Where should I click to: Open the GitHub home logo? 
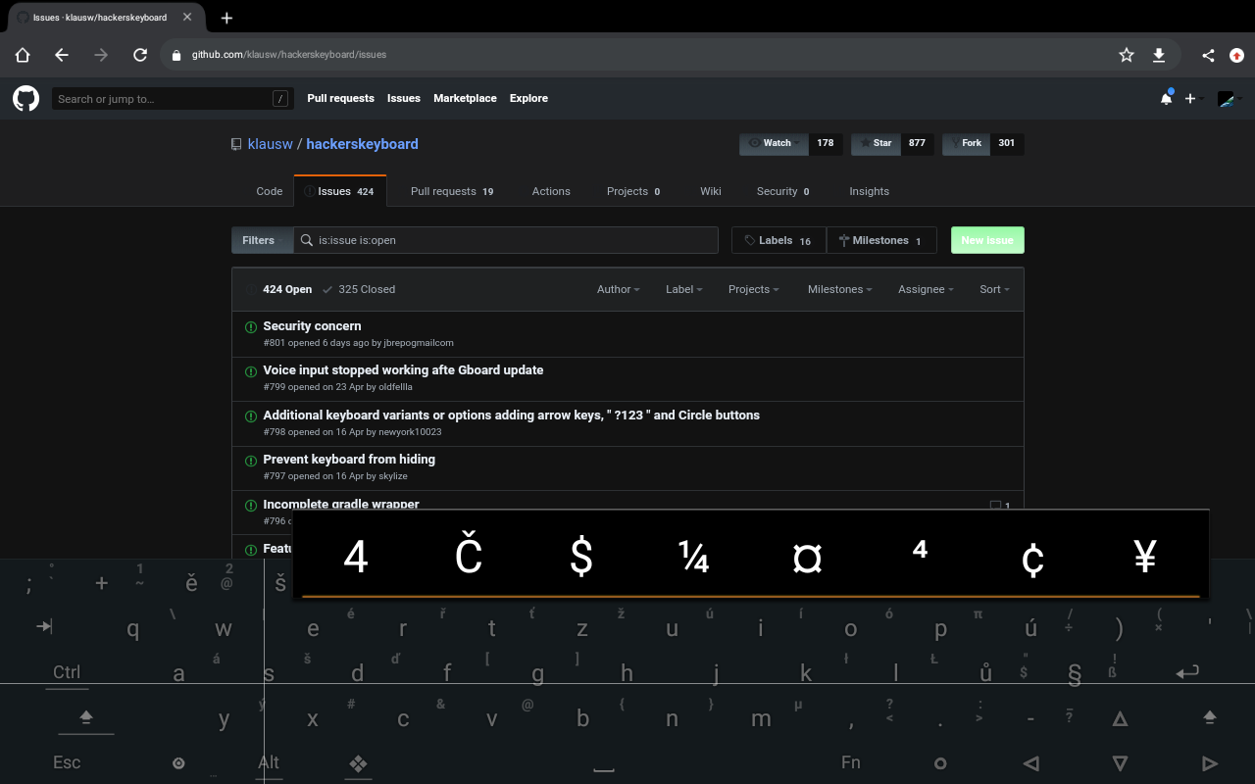(25, 98)
